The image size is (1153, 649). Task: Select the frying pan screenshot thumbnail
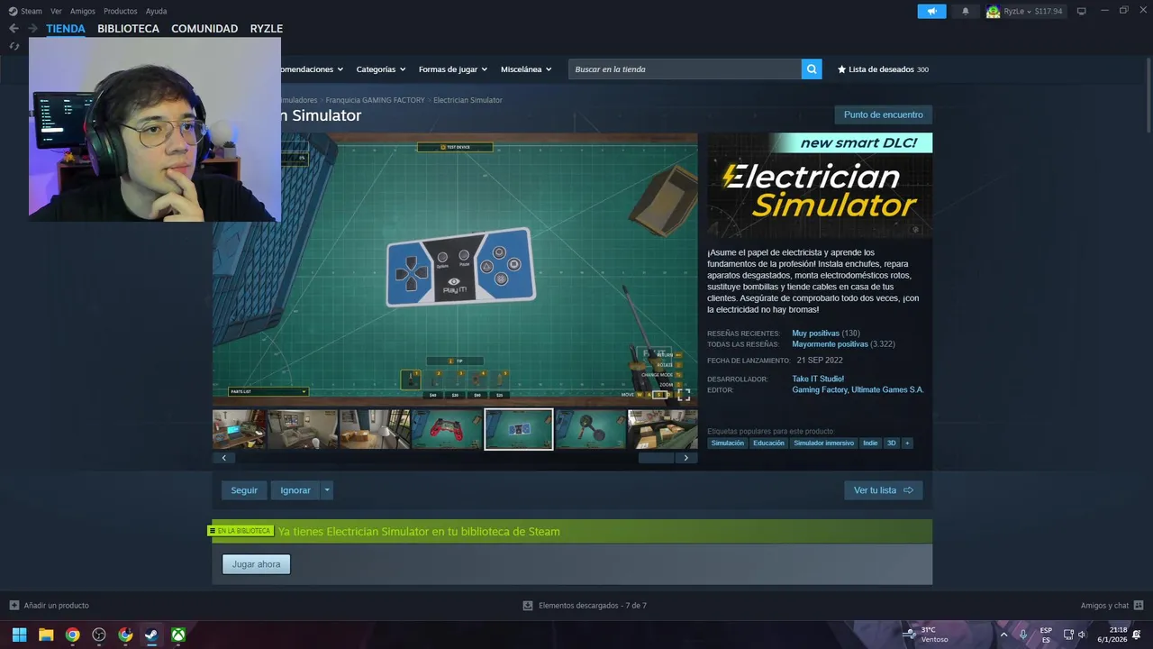[x=591, y=429]
